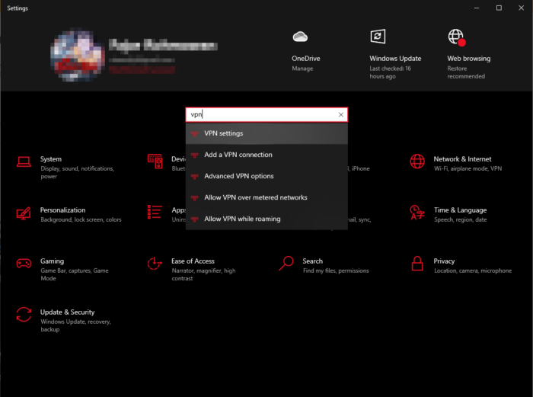Open the Time & Language label
The width and height of the screenshot is (533, 397).
pyautogui.click(x=460, y=210)
